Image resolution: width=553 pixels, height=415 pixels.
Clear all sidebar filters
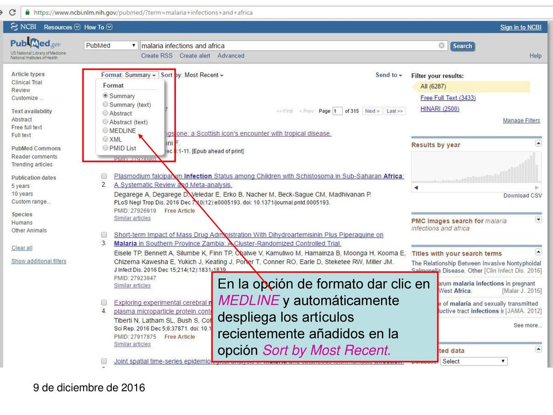click(22, 247)
